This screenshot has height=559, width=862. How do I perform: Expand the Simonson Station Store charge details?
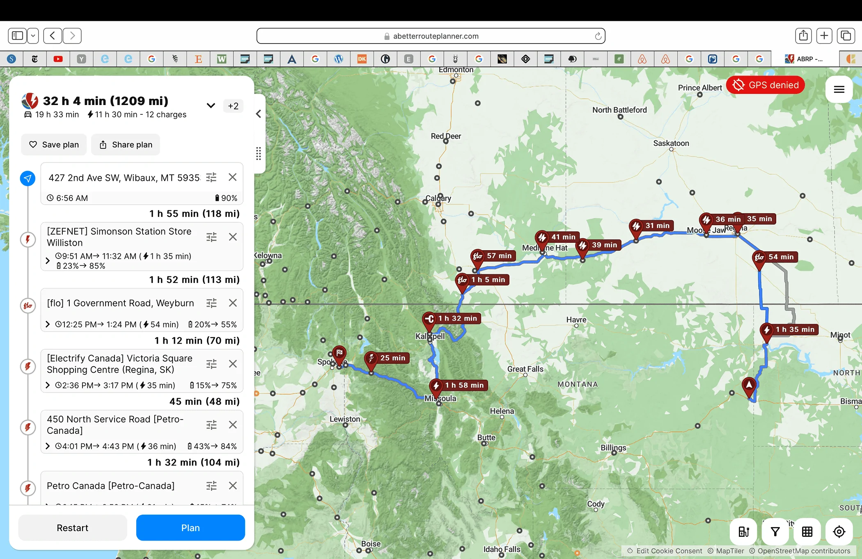[x=48, y=260]
